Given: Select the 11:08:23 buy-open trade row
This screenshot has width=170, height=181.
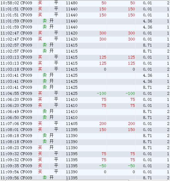Looking at the screenshot, I should click(85, 148).
